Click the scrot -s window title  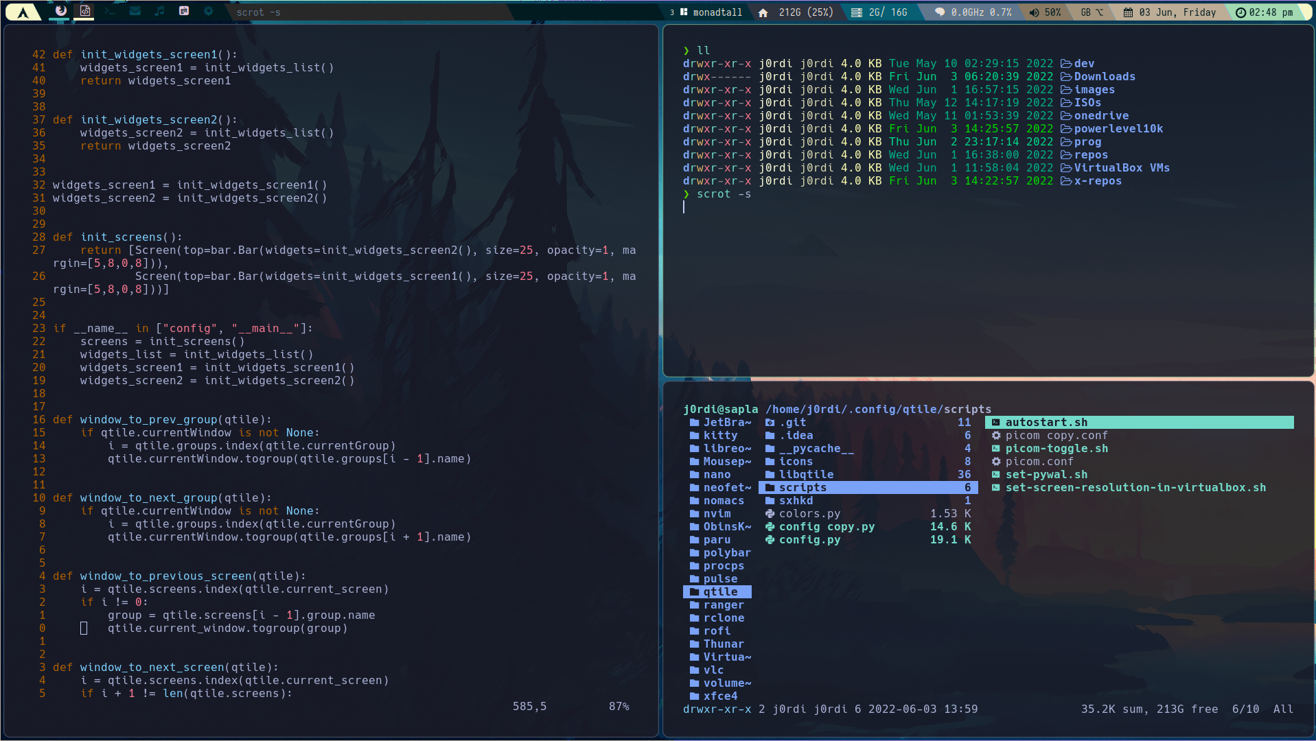pos(258,12)
